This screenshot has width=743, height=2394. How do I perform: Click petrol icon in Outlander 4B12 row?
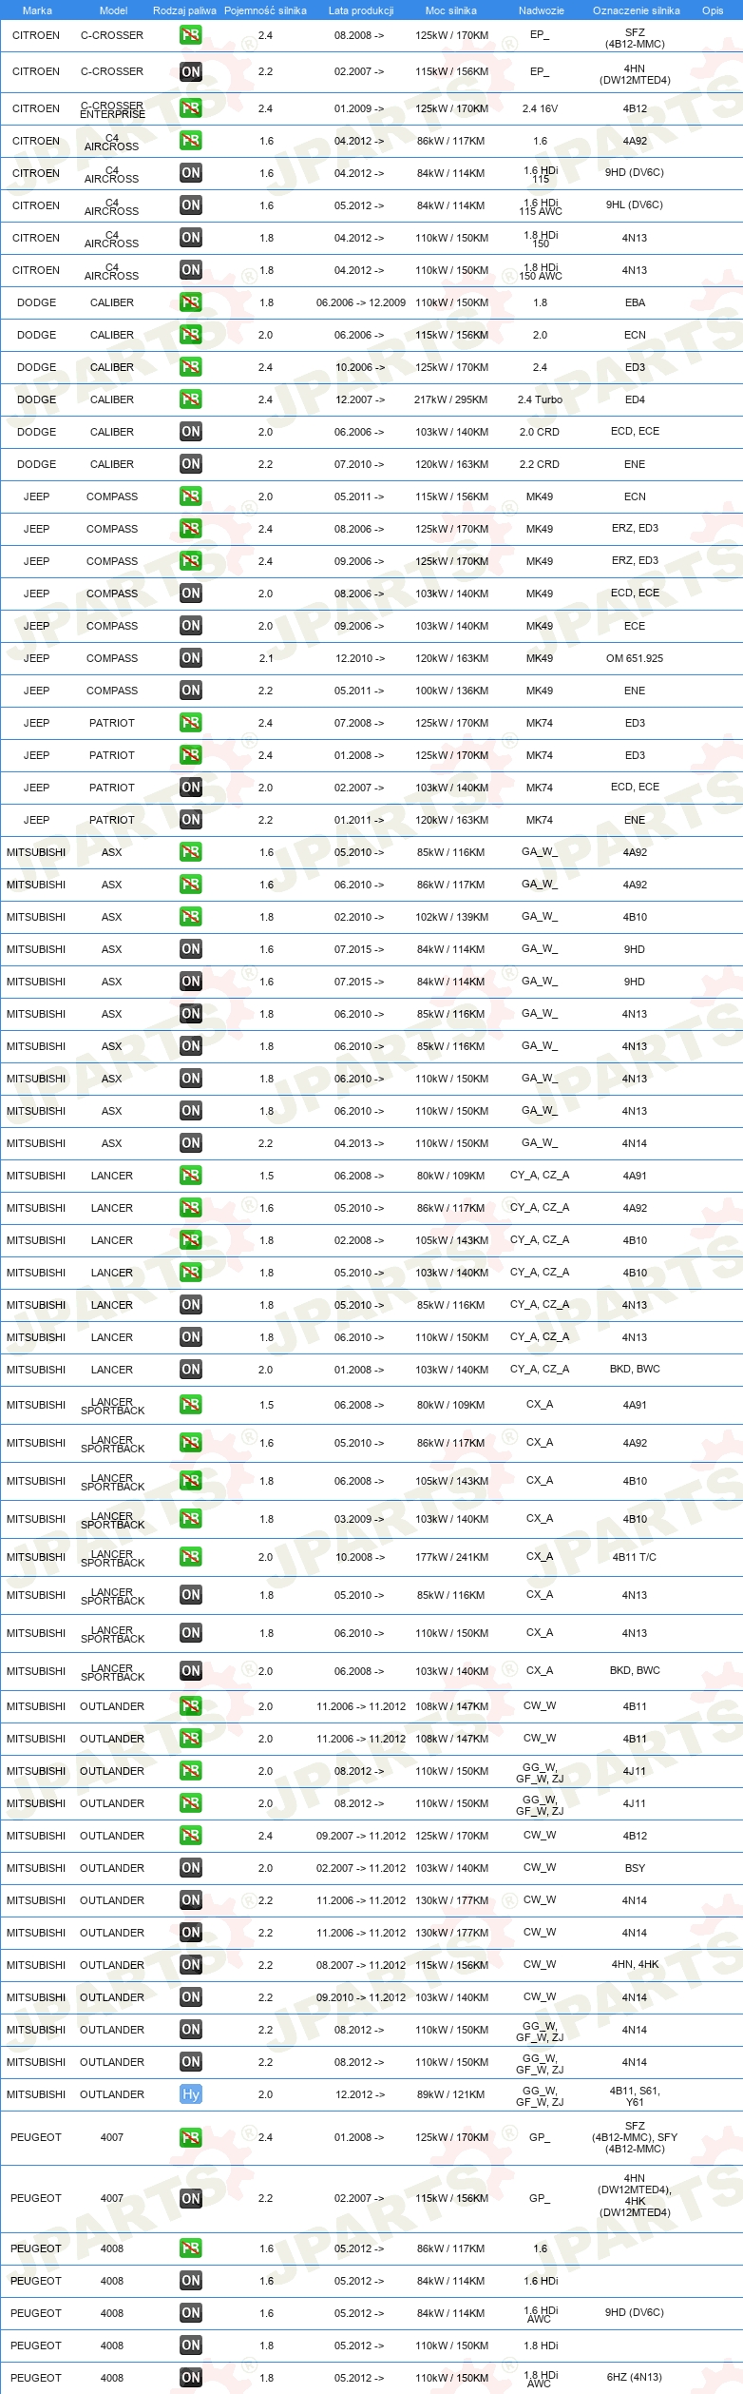click(191, 1836)
